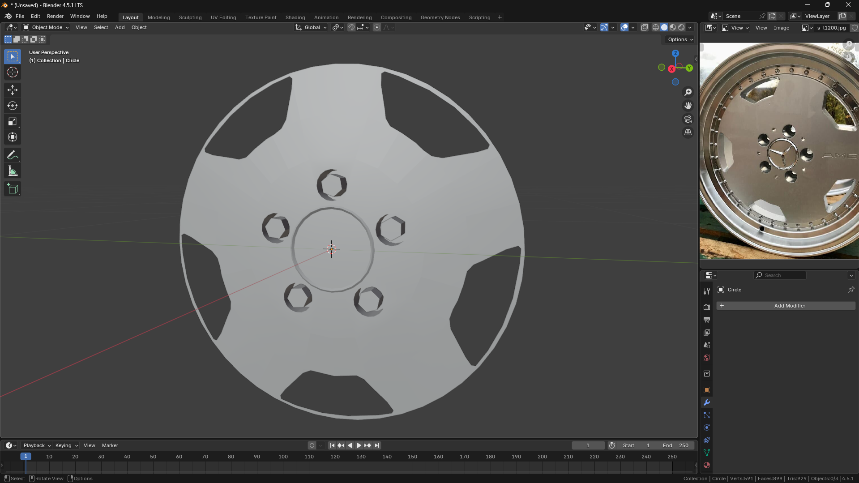Play the animation forward
Image resolution: width=859 pixels, height=483 pixels.
[359, 445]
